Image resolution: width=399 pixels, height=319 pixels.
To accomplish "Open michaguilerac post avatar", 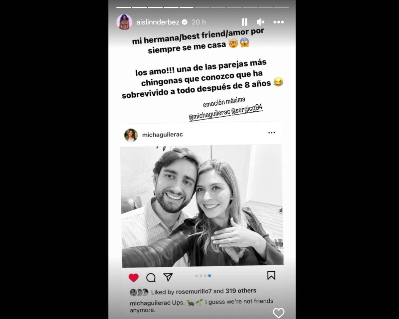I will pyautogui.click(x=131, y=135).
